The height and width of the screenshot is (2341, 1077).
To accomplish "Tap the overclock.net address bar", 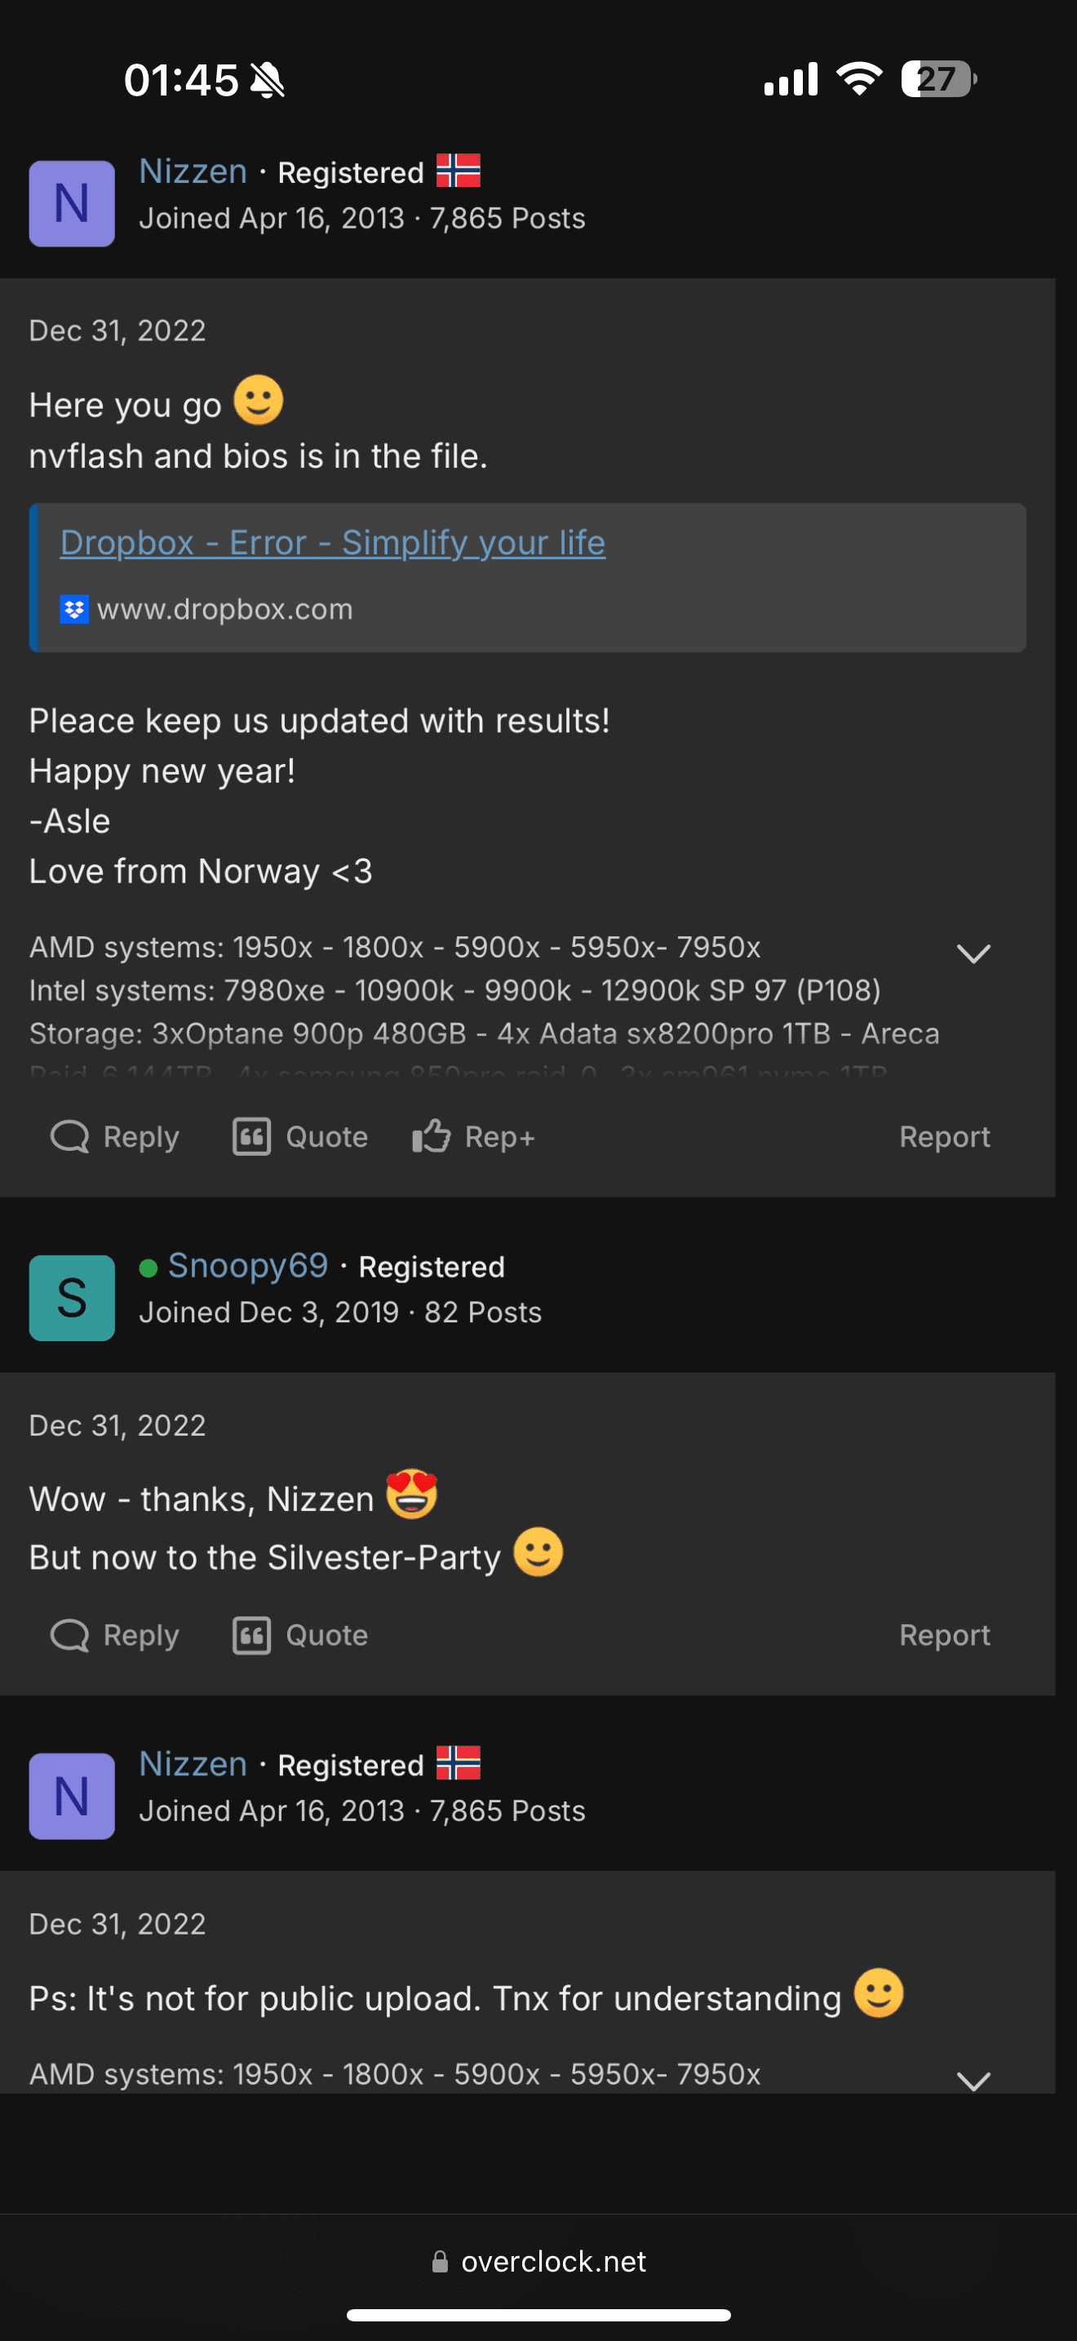I will (539, 2261).
